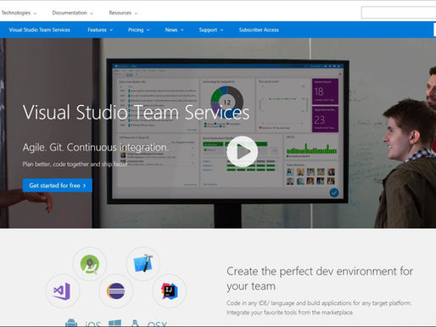Expand the Pricing menu
Screen dimensions: 436x327
pos(139,30)
